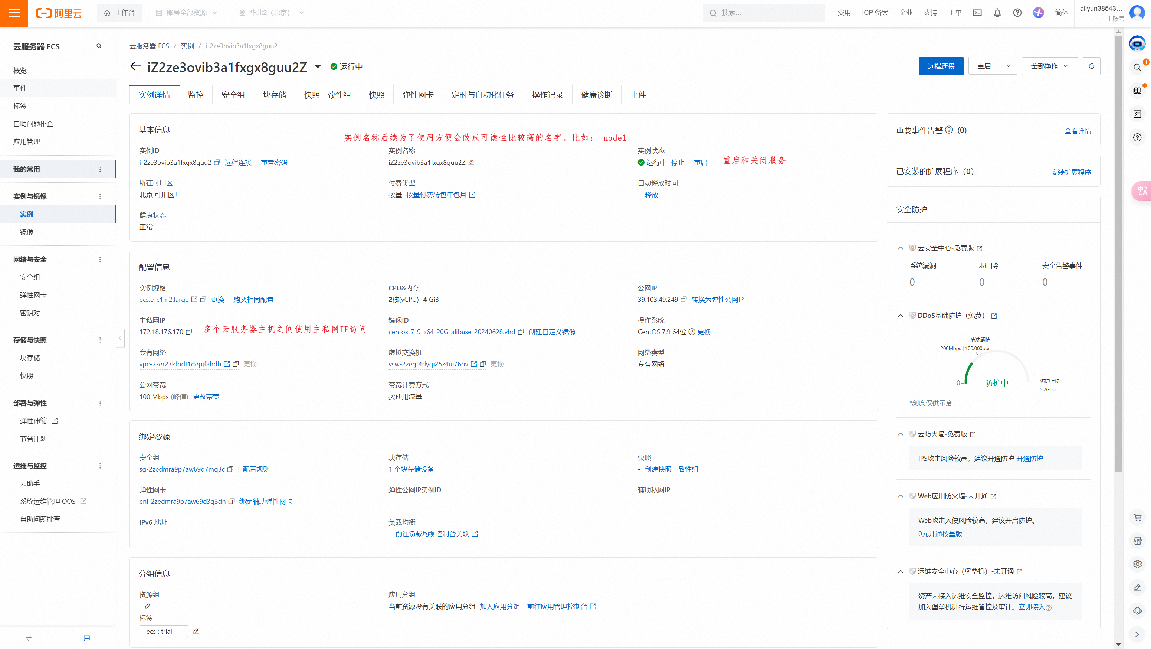
Task: Open region selector 华北2（北京）
Action: pyautogui.click(x=271, y=13)
